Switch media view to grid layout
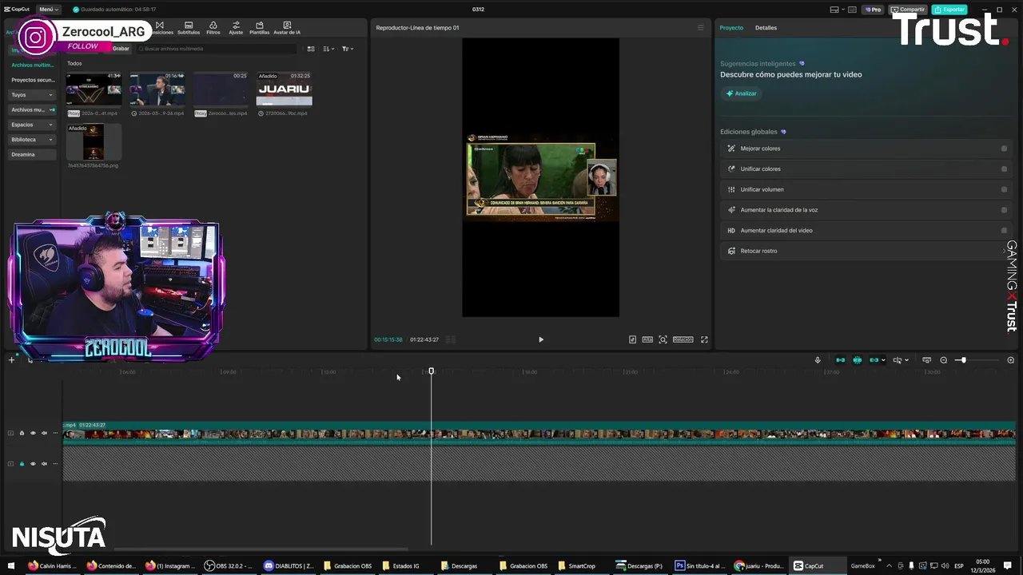Screen dimensions: 1023x575 [311, 49]
